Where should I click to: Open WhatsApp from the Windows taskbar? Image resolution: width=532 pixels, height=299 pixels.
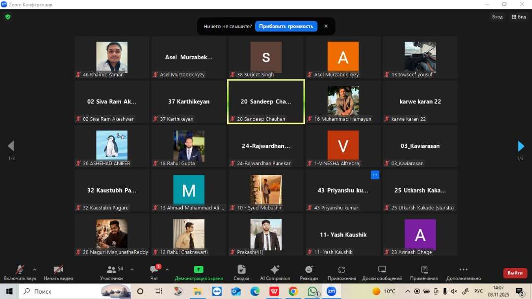coord(312,292)
